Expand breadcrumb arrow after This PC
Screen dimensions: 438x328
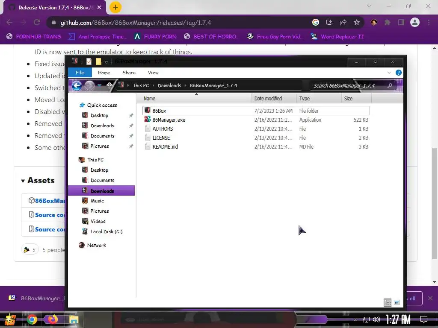pyautogui.click(x=154, y=85)
